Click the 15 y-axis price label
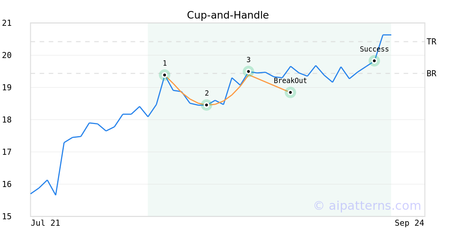This screenshot has height=239, width=455. tap(7, 217)
